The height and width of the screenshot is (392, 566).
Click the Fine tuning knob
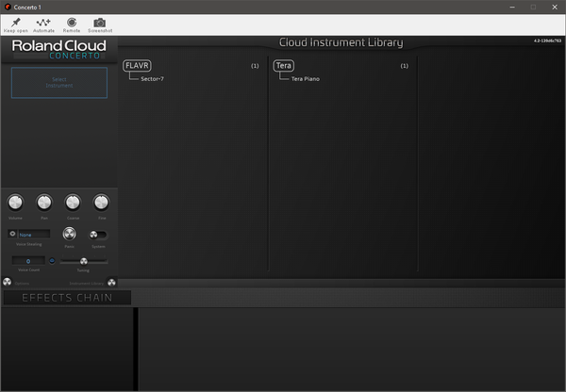point(101,203)
